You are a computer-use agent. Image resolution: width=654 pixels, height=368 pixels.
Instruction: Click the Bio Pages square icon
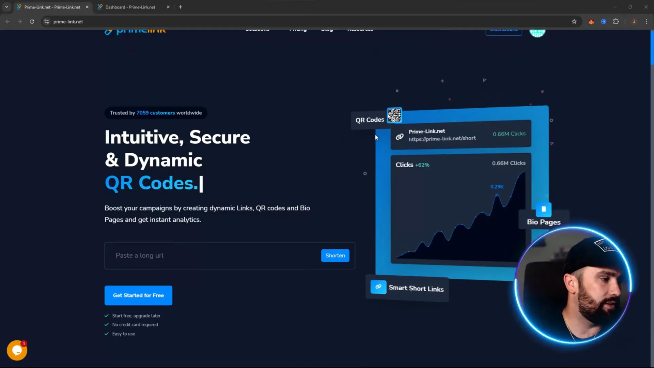pyautogui.click(x=544, y=209)
